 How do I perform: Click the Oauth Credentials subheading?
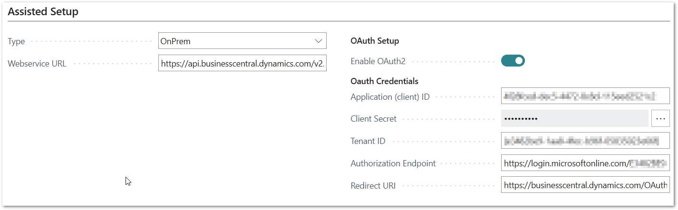tap(384, 81)
